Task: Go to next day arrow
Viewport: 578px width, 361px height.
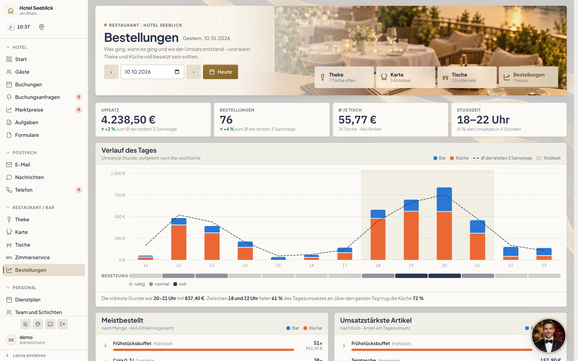Action: point(194,72)
